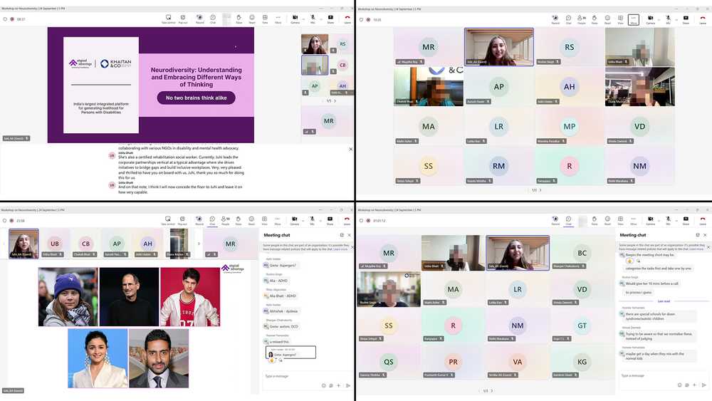Open React in top-left meeting window

(252, 19)
